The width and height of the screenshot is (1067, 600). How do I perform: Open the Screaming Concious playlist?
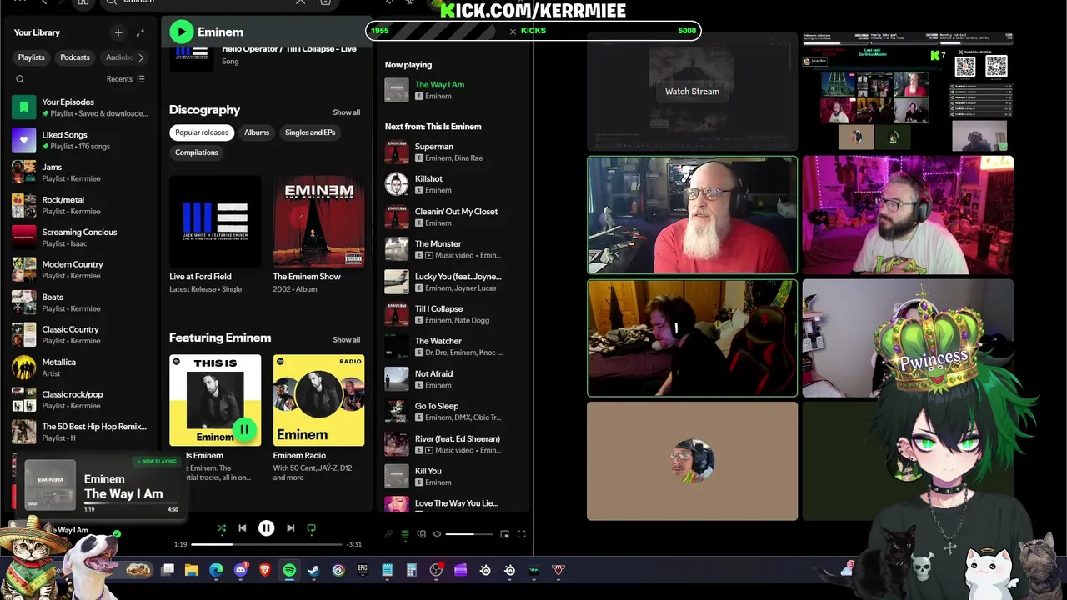coord(82,237)
